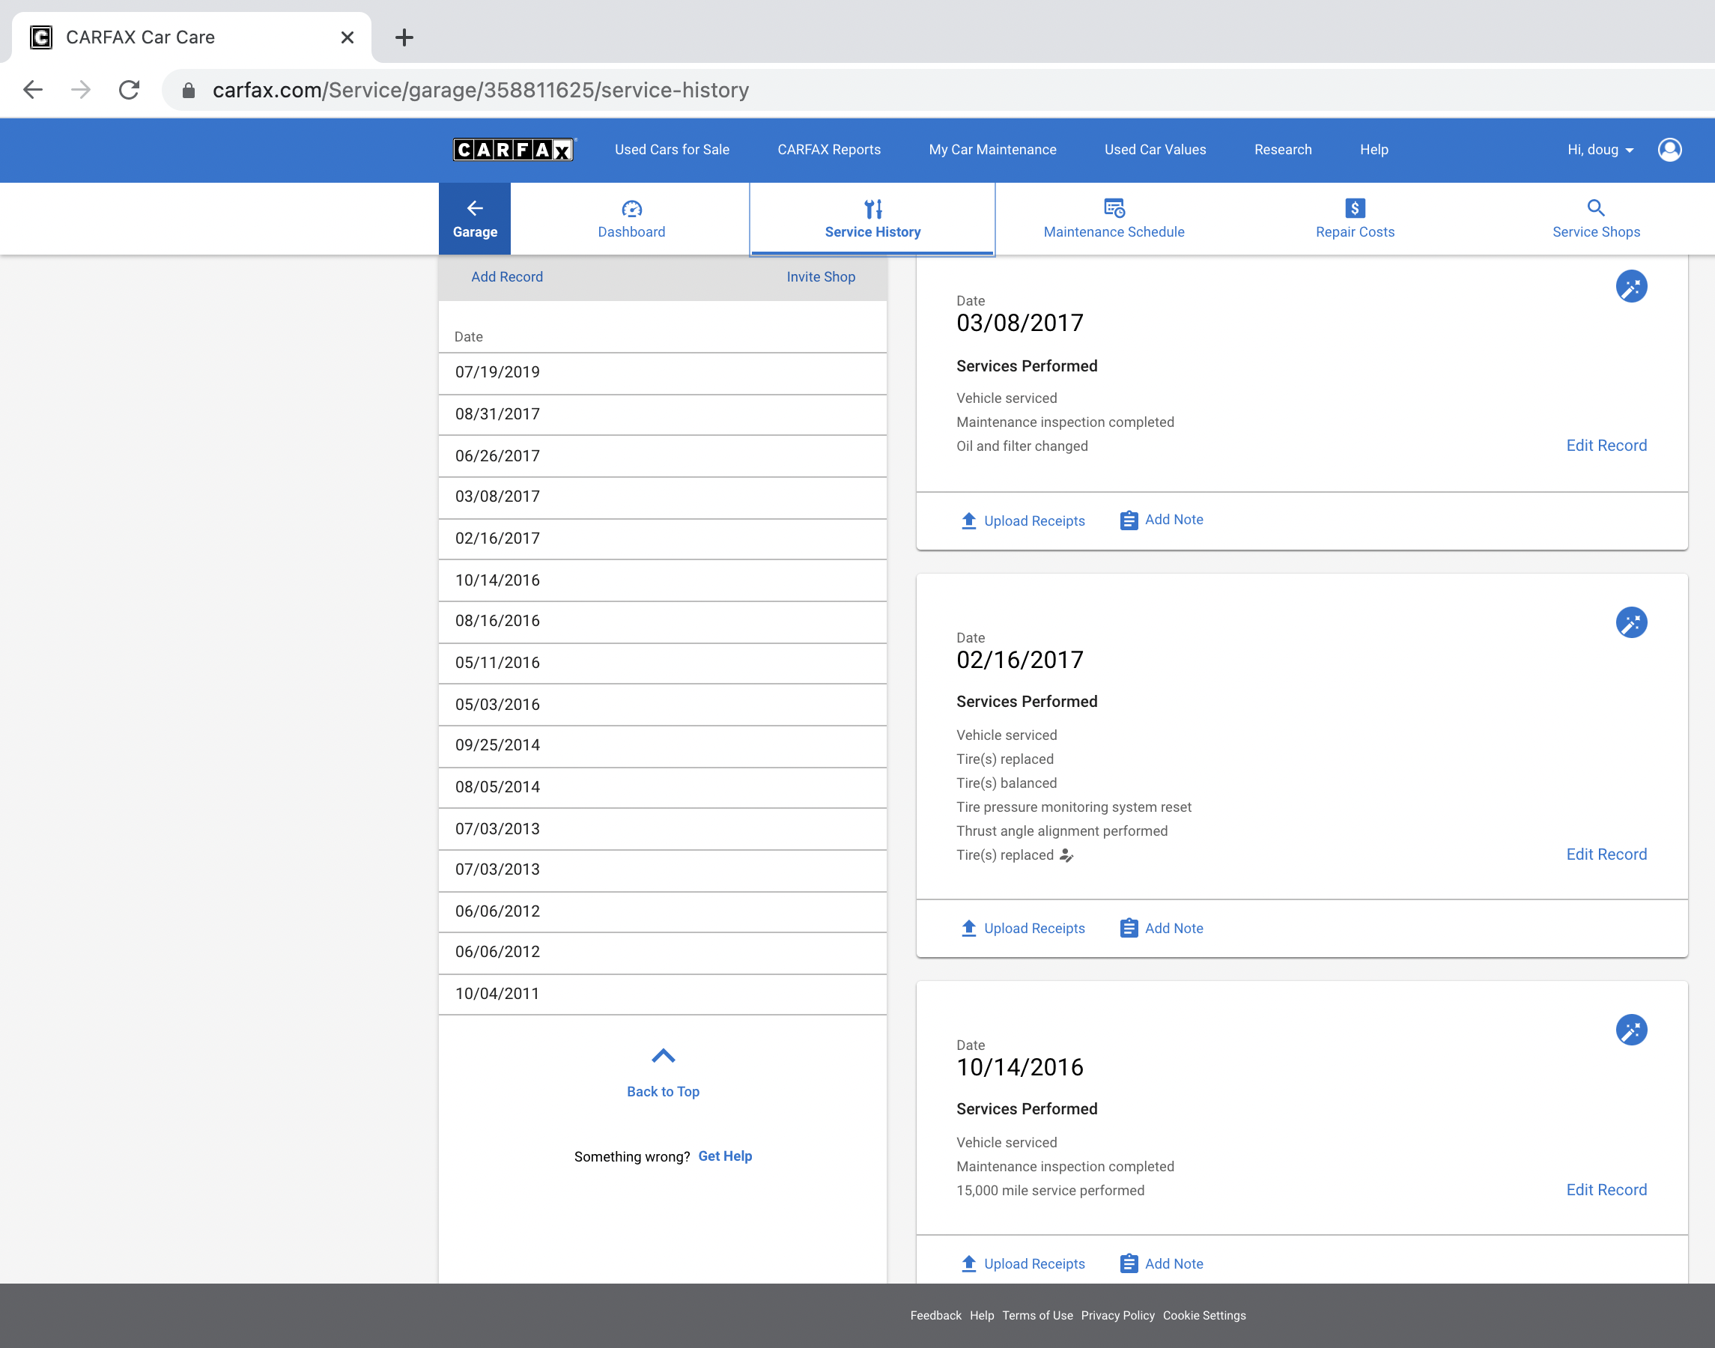Select the 05/03/2016 date row
Screen dimensions: 1715x1348
(x=662, y=705)
